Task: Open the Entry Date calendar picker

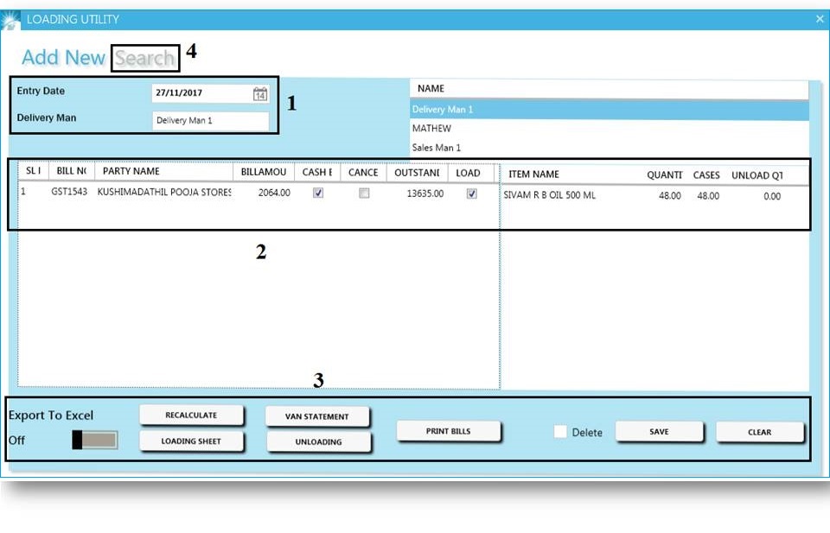Action: pos(259,92)
